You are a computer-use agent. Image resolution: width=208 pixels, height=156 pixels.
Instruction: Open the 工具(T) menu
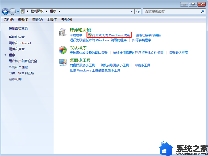pos(52,20)
